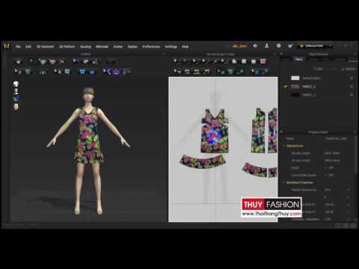The height and width of the screenshot is (269, 359).
Task: Open the Settings menu
Action: pyautogui.click(x=171, y=46)
